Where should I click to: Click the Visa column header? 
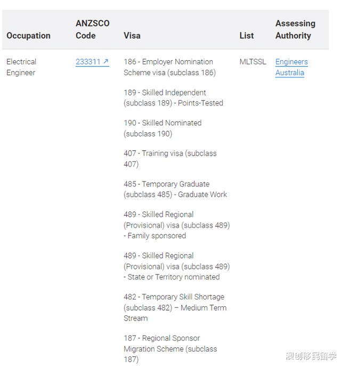[132, 36]
